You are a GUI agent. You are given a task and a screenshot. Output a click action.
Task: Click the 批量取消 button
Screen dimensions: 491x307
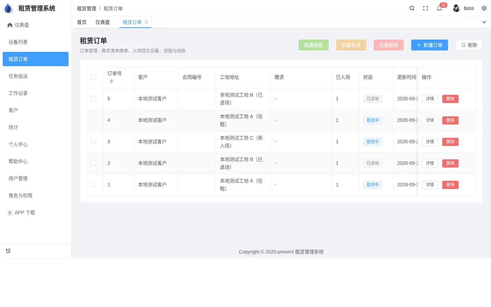click(x=351, y=45)
